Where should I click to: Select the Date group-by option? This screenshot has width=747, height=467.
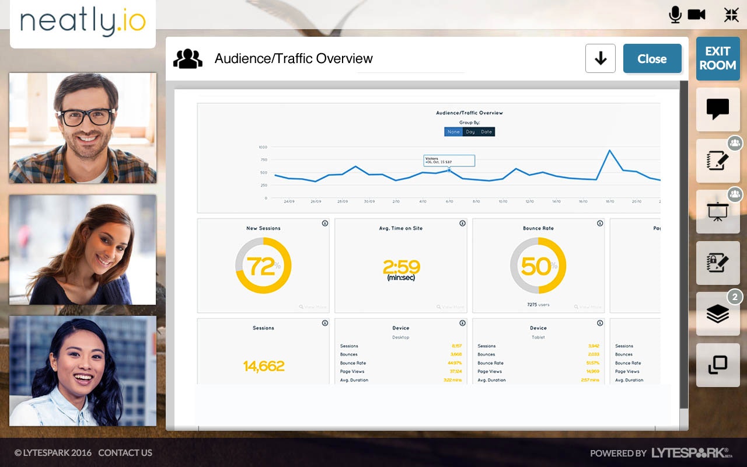pos(487,132)
